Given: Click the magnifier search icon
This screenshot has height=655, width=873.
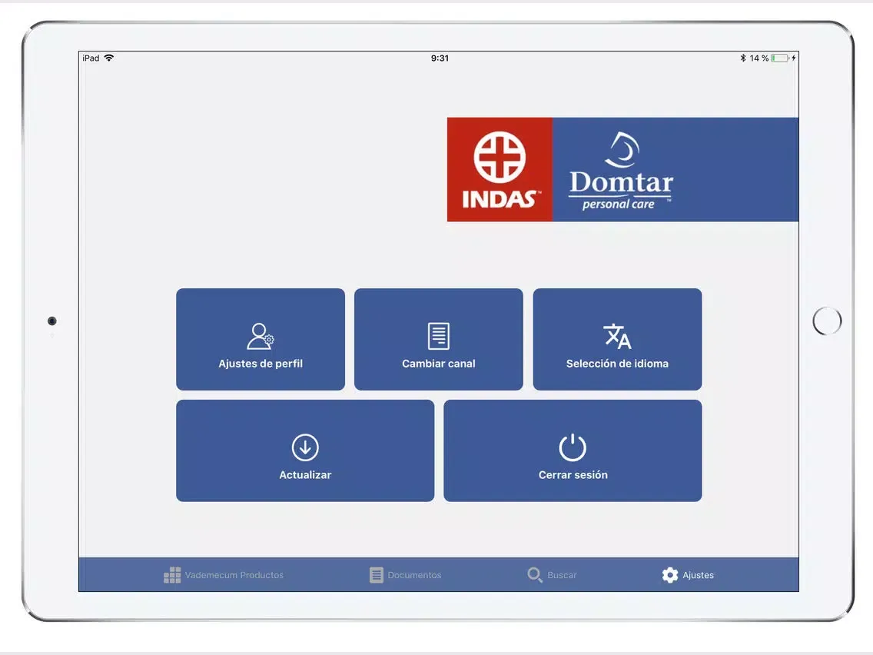Looking at the screenshot, I should pyautogui.click(x=535, y=575).
